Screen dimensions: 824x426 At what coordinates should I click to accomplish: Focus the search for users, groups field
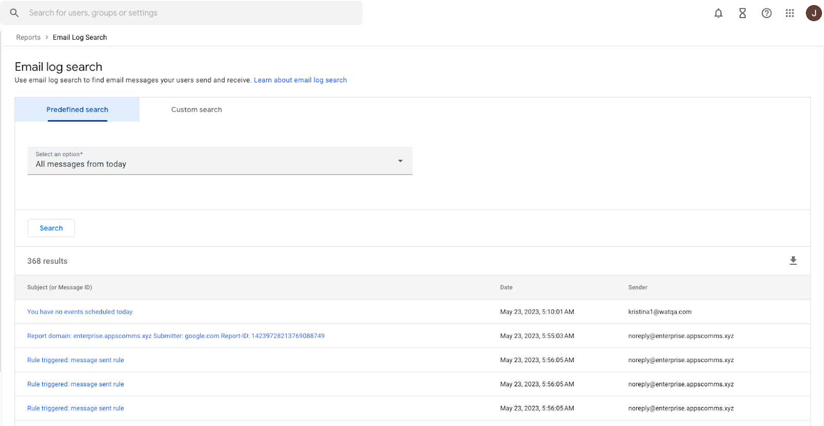point(181,13)
